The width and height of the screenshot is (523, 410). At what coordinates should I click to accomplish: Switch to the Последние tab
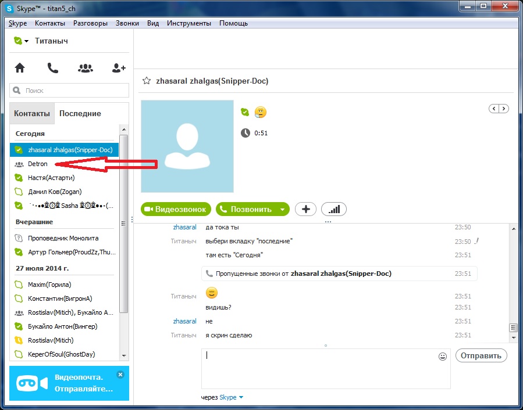[80, 113]
